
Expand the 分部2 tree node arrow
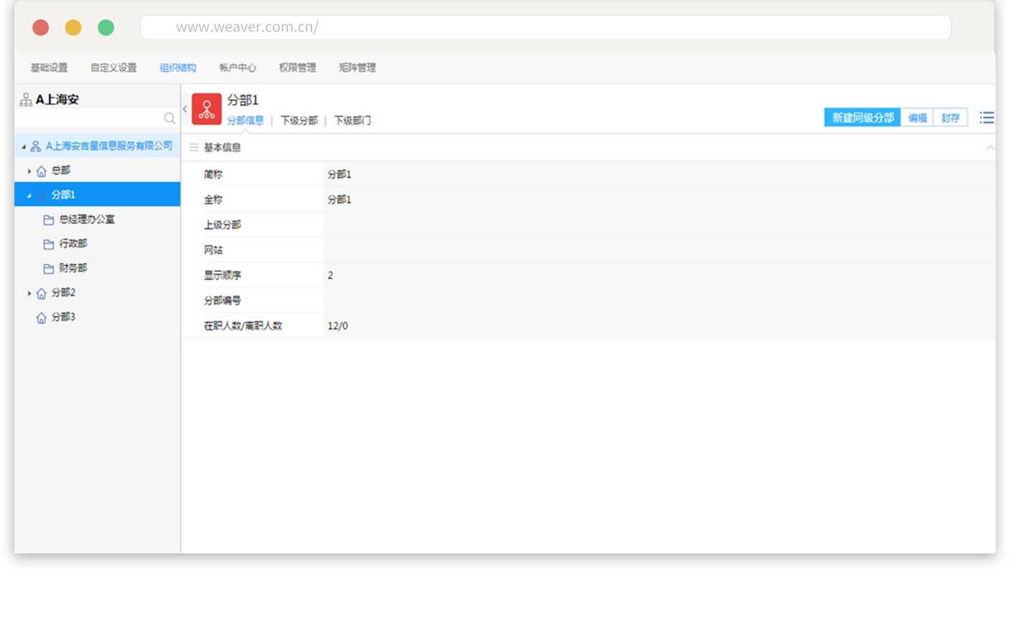(x=29, y=294)
